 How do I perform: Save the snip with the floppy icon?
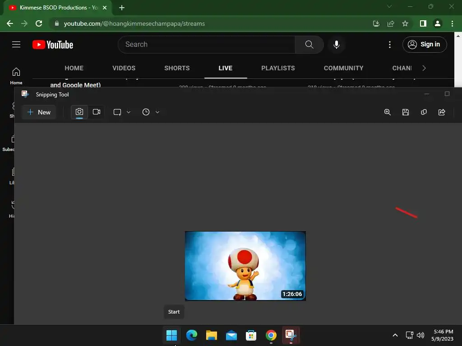(406, 112)
